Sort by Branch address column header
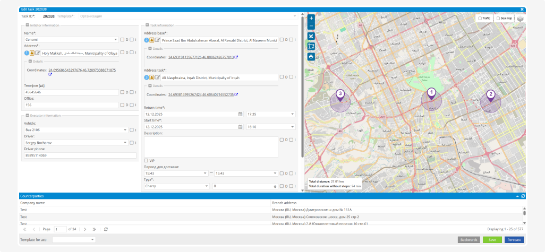 point(285,203)
